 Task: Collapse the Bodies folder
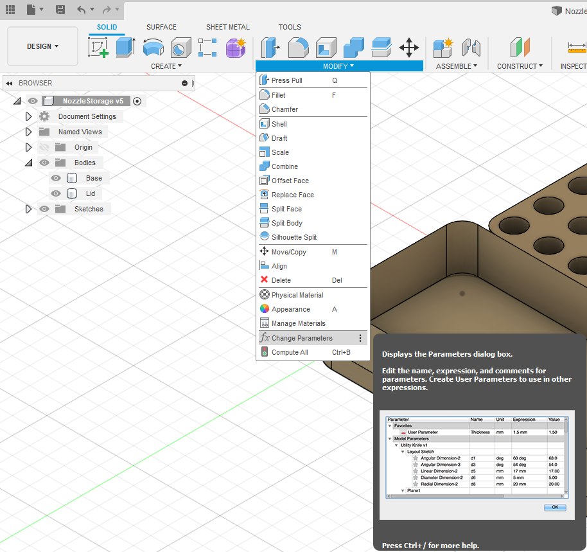pyautogui.click(x=28, y=163)
